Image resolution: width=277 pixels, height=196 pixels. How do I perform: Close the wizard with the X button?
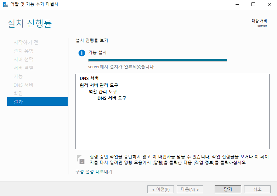[270, 4]
